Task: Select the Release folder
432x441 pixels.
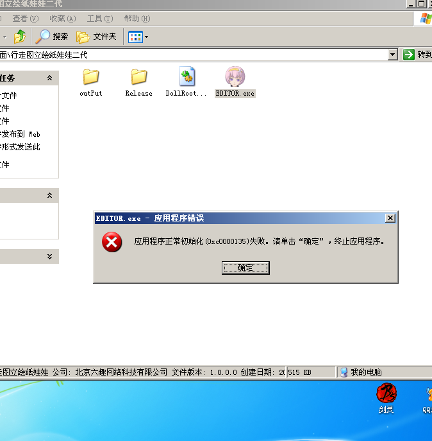Action: click(x=138, y=82)
